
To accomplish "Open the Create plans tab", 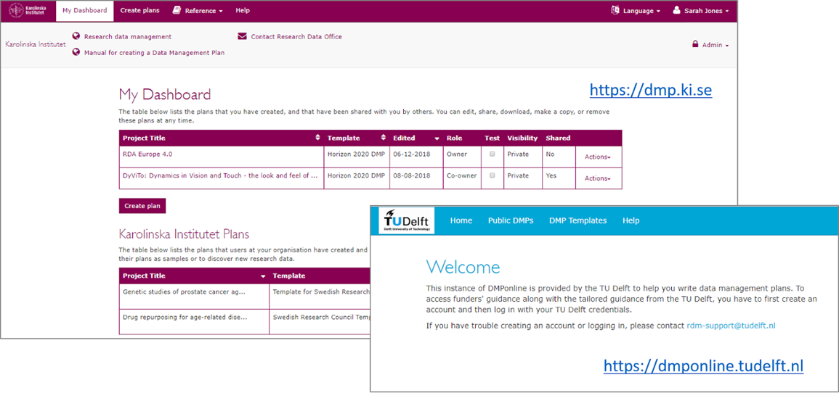I will (139, 11).
